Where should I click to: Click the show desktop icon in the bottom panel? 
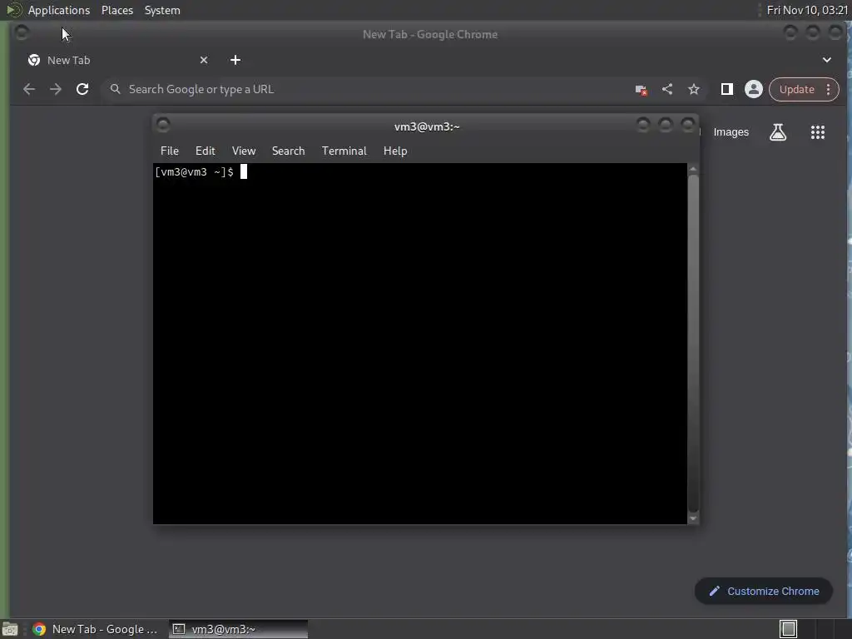(x=10, y=629)
